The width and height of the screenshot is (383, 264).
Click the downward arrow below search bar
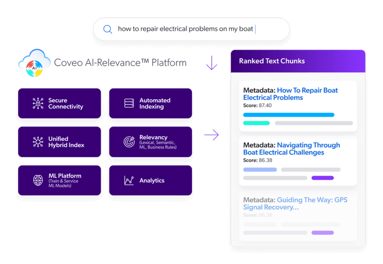point(212,63)
